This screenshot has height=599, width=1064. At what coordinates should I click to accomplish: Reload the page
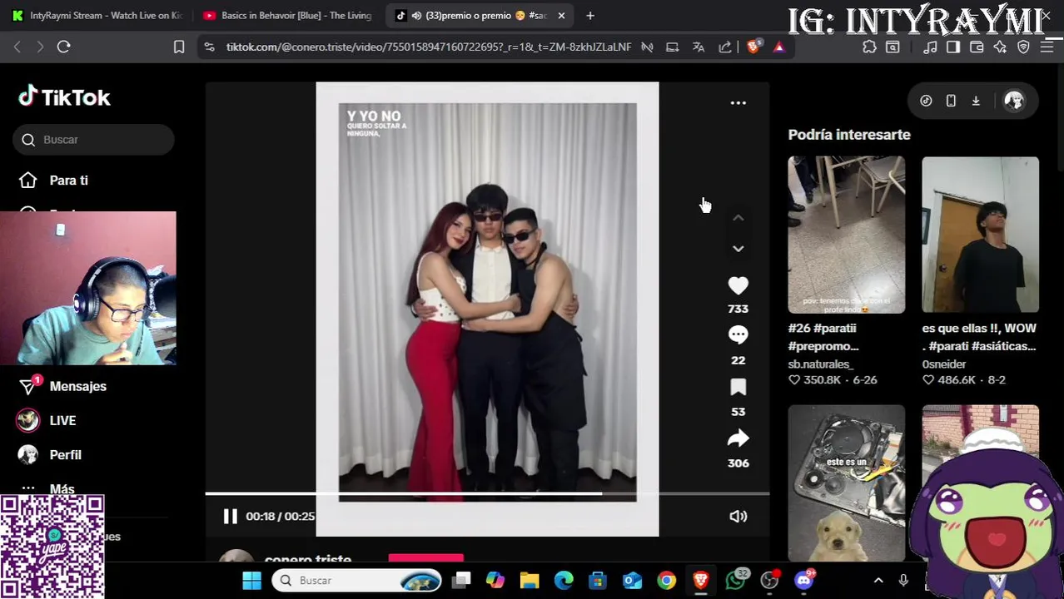[x=63, y=47]
